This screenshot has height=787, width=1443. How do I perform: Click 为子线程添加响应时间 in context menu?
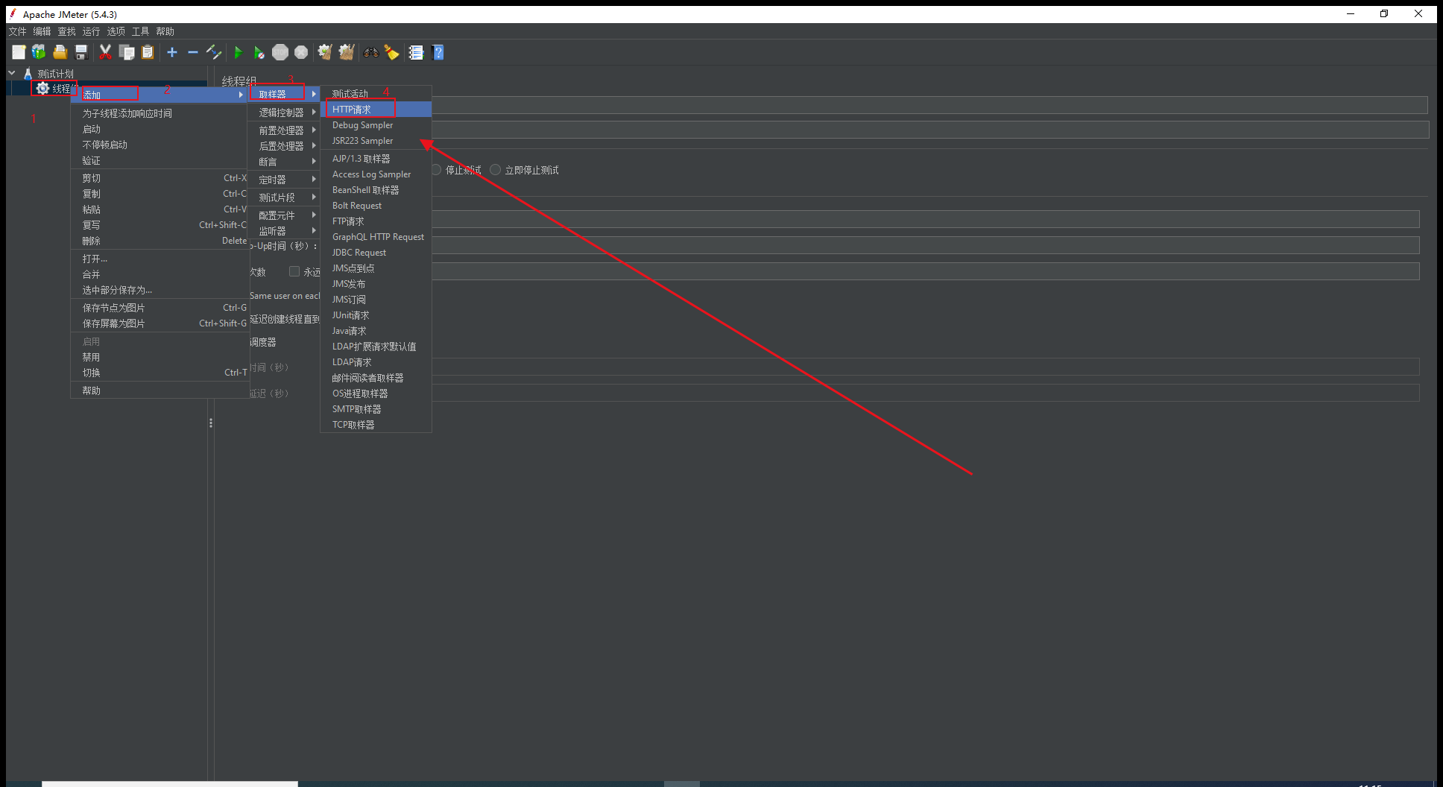160,113
